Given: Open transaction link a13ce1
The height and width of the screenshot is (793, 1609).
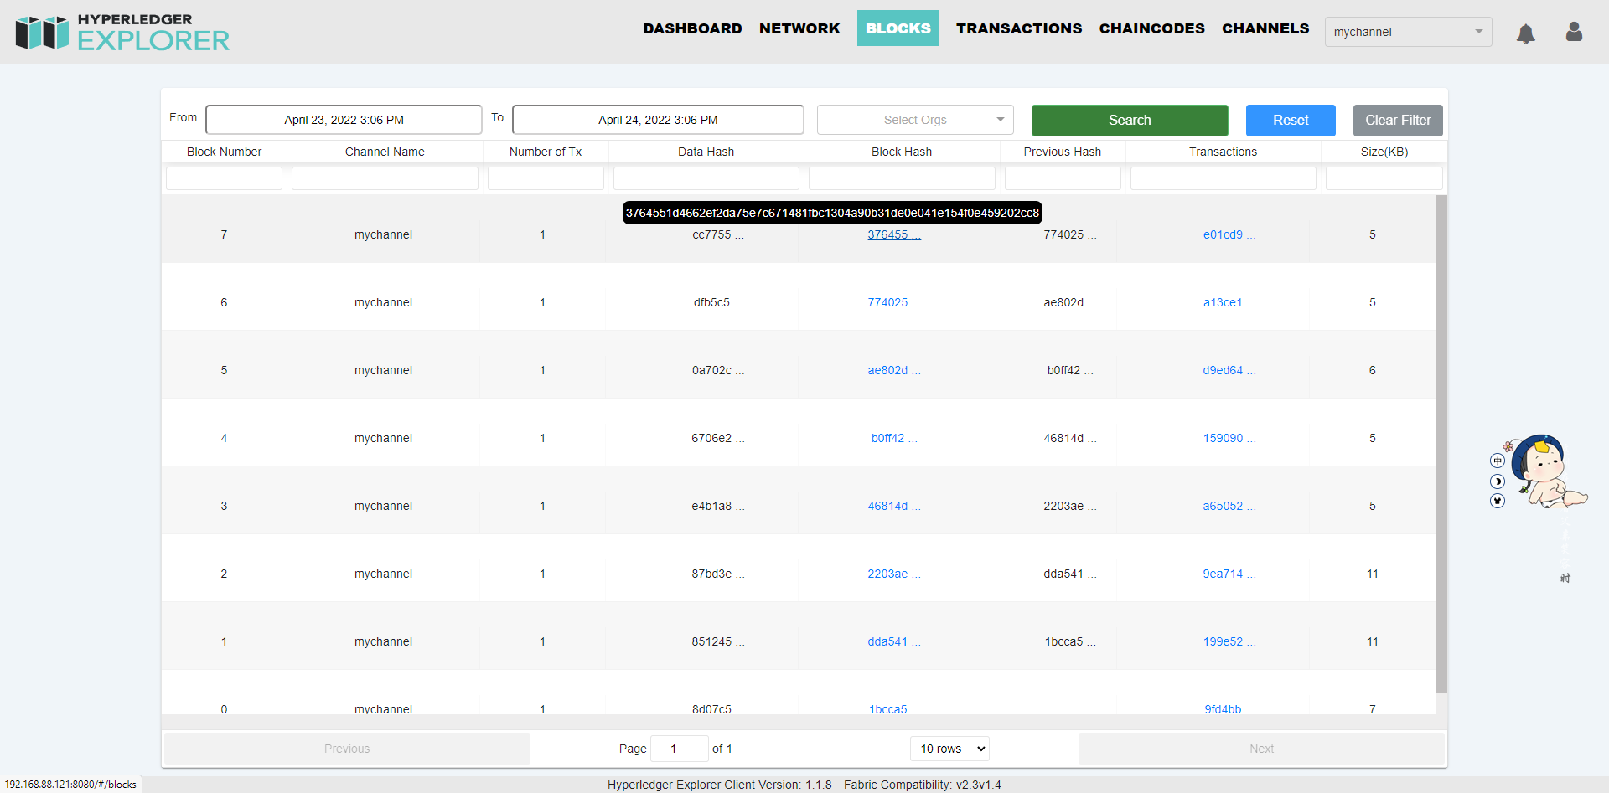Looking at the screenshot, I should [x=1229, y=302].
